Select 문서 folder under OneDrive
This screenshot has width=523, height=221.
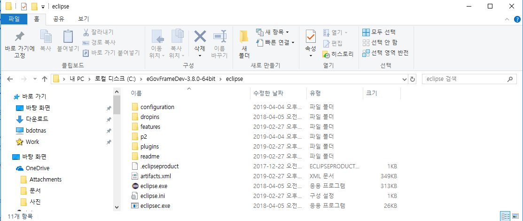point(31,190)
